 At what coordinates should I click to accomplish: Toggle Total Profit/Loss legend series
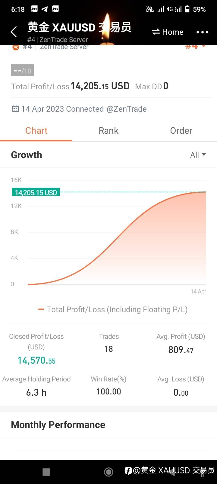(113, 309)
